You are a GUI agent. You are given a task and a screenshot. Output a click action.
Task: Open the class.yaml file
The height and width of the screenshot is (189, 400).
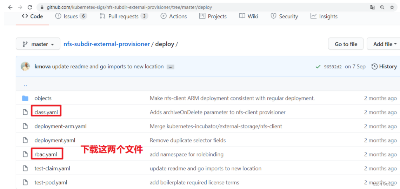46,112
